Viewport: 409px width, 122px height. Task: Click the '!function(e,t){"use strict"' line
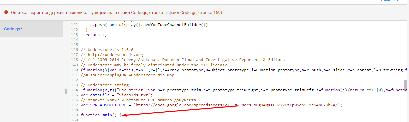click(244, 90)
